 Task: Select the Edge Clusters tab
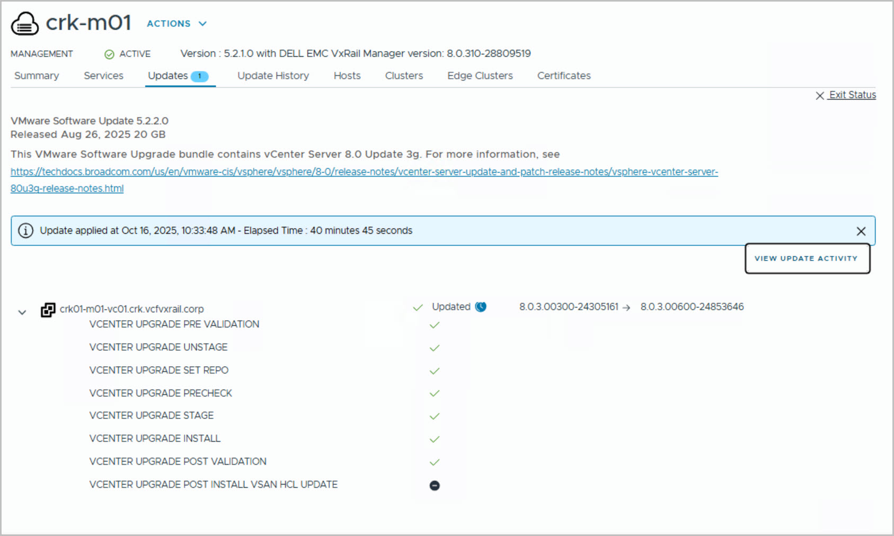click(x=480, y=76)
